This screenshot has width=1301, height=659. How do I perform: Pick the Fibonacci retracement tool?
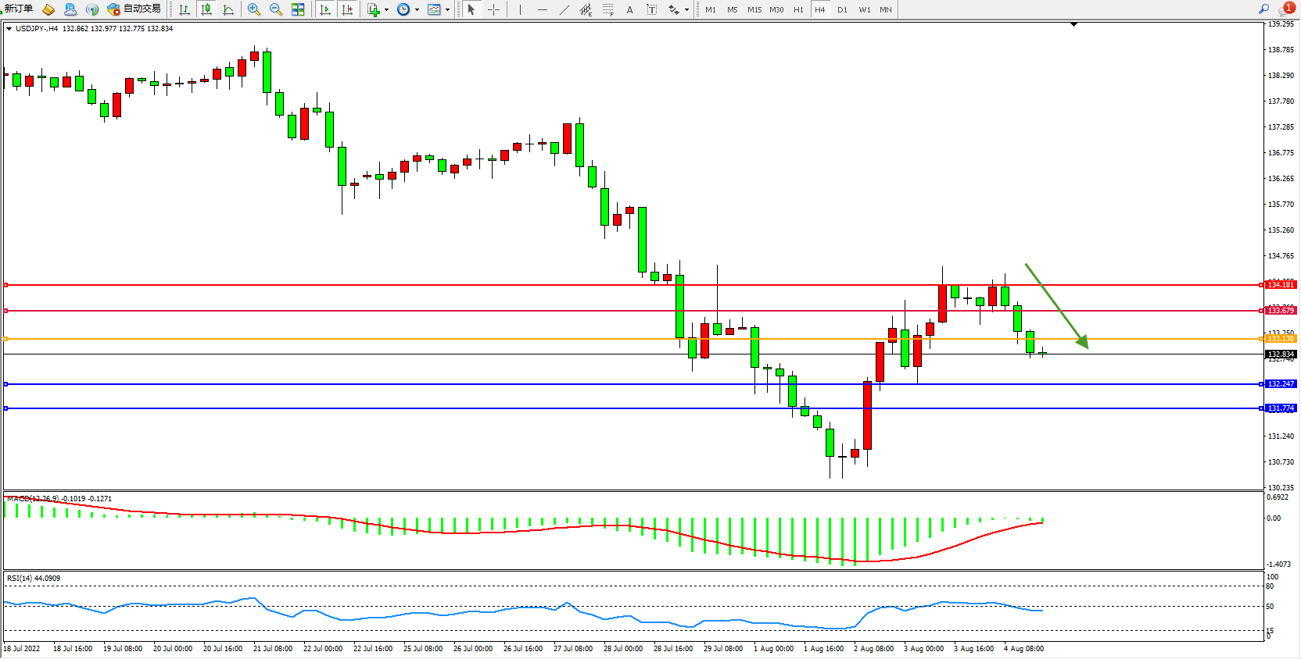607,9
